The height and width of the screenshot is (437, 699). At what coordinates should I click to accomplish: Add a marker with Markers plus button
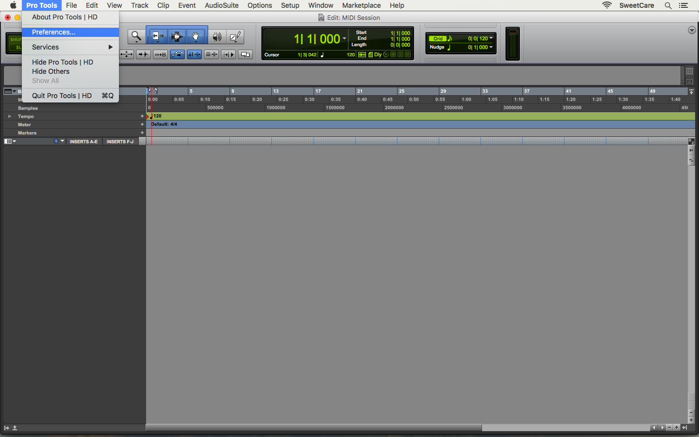(142, 133)
